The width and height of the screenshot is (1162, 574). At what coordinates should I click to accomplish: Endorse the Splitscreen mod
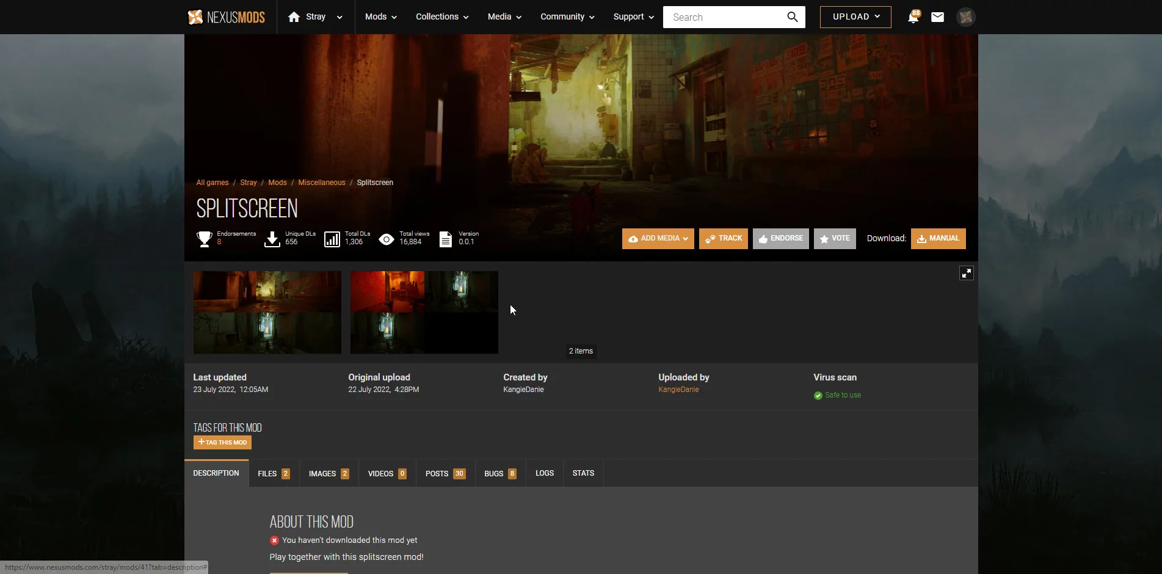(x=781, y=239)
